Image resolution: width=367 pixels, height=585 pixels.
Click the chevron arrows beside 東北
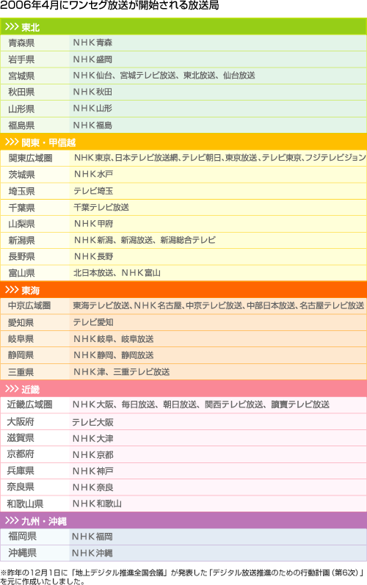click(12, 27)
